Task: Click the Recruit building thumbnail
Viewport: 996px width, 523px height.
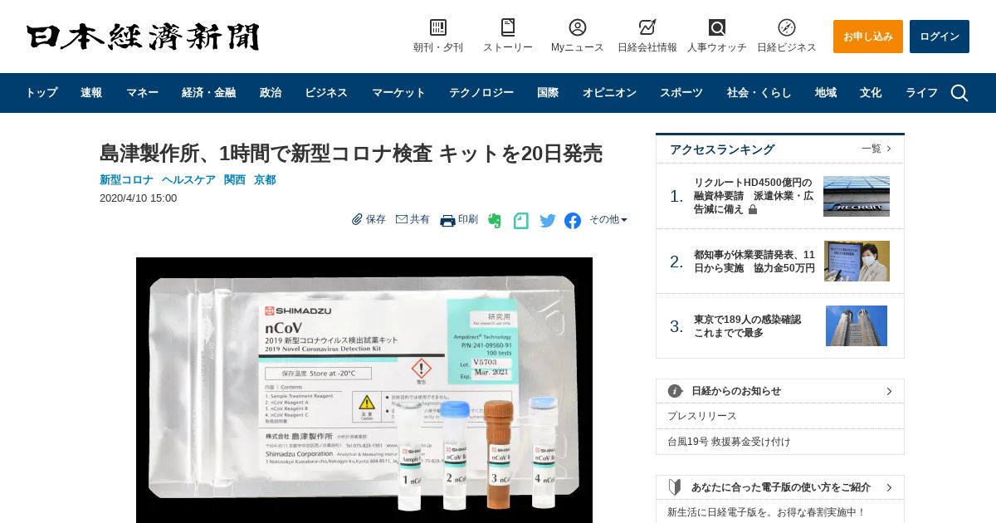Action: pyautogui.click(x=857, y=196)
